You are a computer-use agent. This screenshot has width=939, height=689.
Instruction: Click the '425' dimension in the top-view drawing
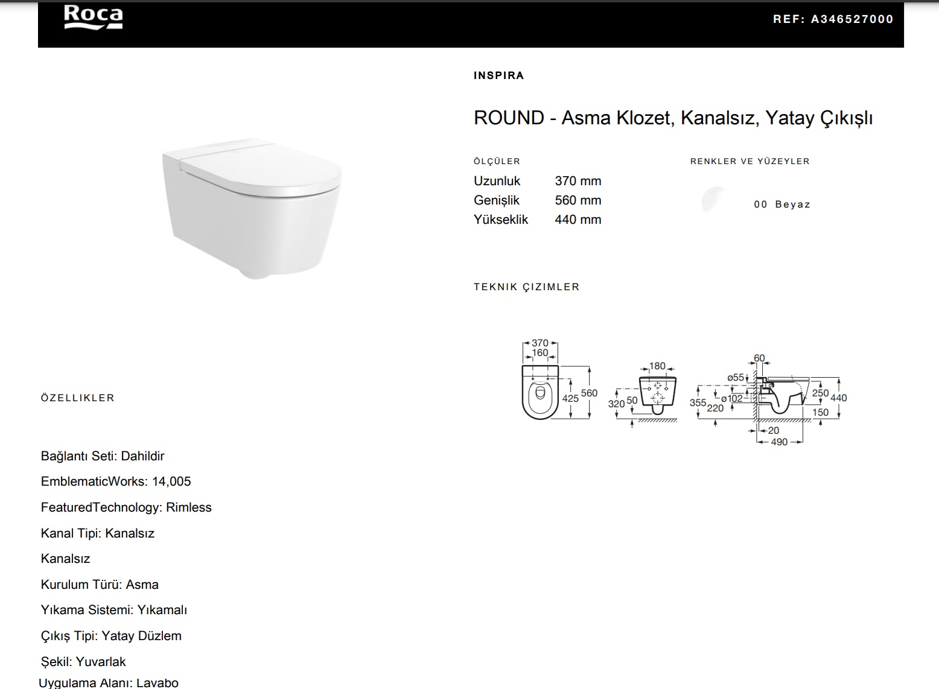[570, 399]
